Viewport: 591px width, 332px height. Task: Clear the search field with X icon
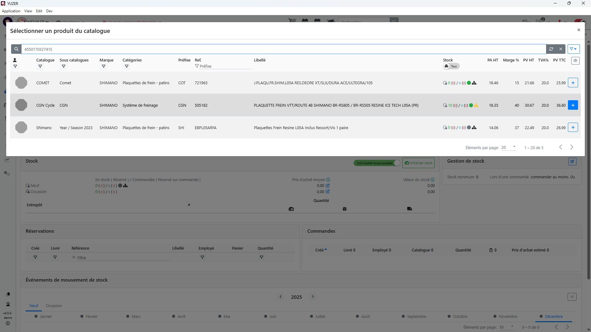[x=561, y=49]
